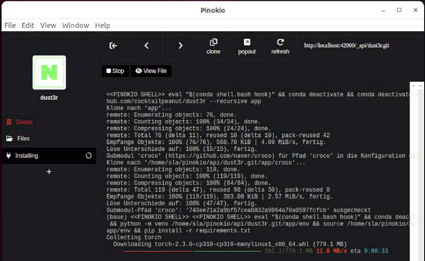Open the Window menu

click(76, 25)
